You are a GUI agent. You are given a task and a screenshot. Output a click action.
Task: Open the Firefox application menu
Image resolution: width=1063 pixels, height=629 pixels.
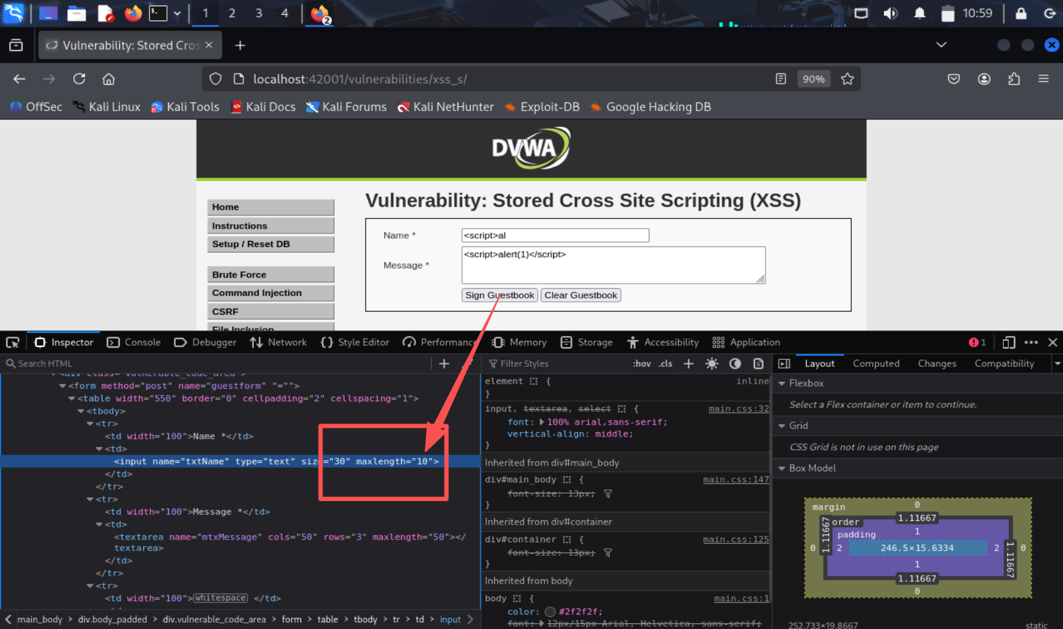click(1044, 79)
